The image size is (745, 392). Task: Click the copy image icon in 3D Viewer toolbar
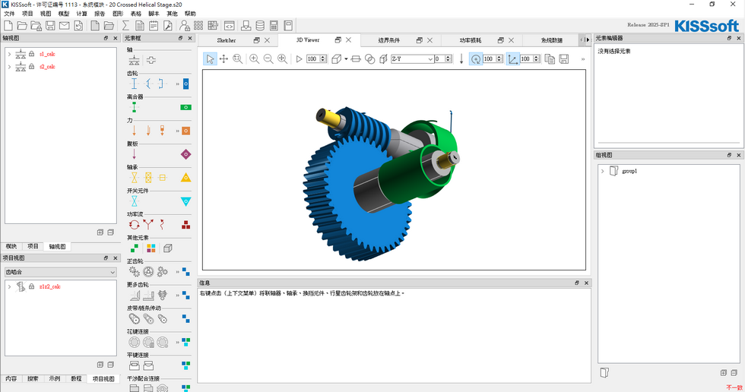click(x=550, y=58)
